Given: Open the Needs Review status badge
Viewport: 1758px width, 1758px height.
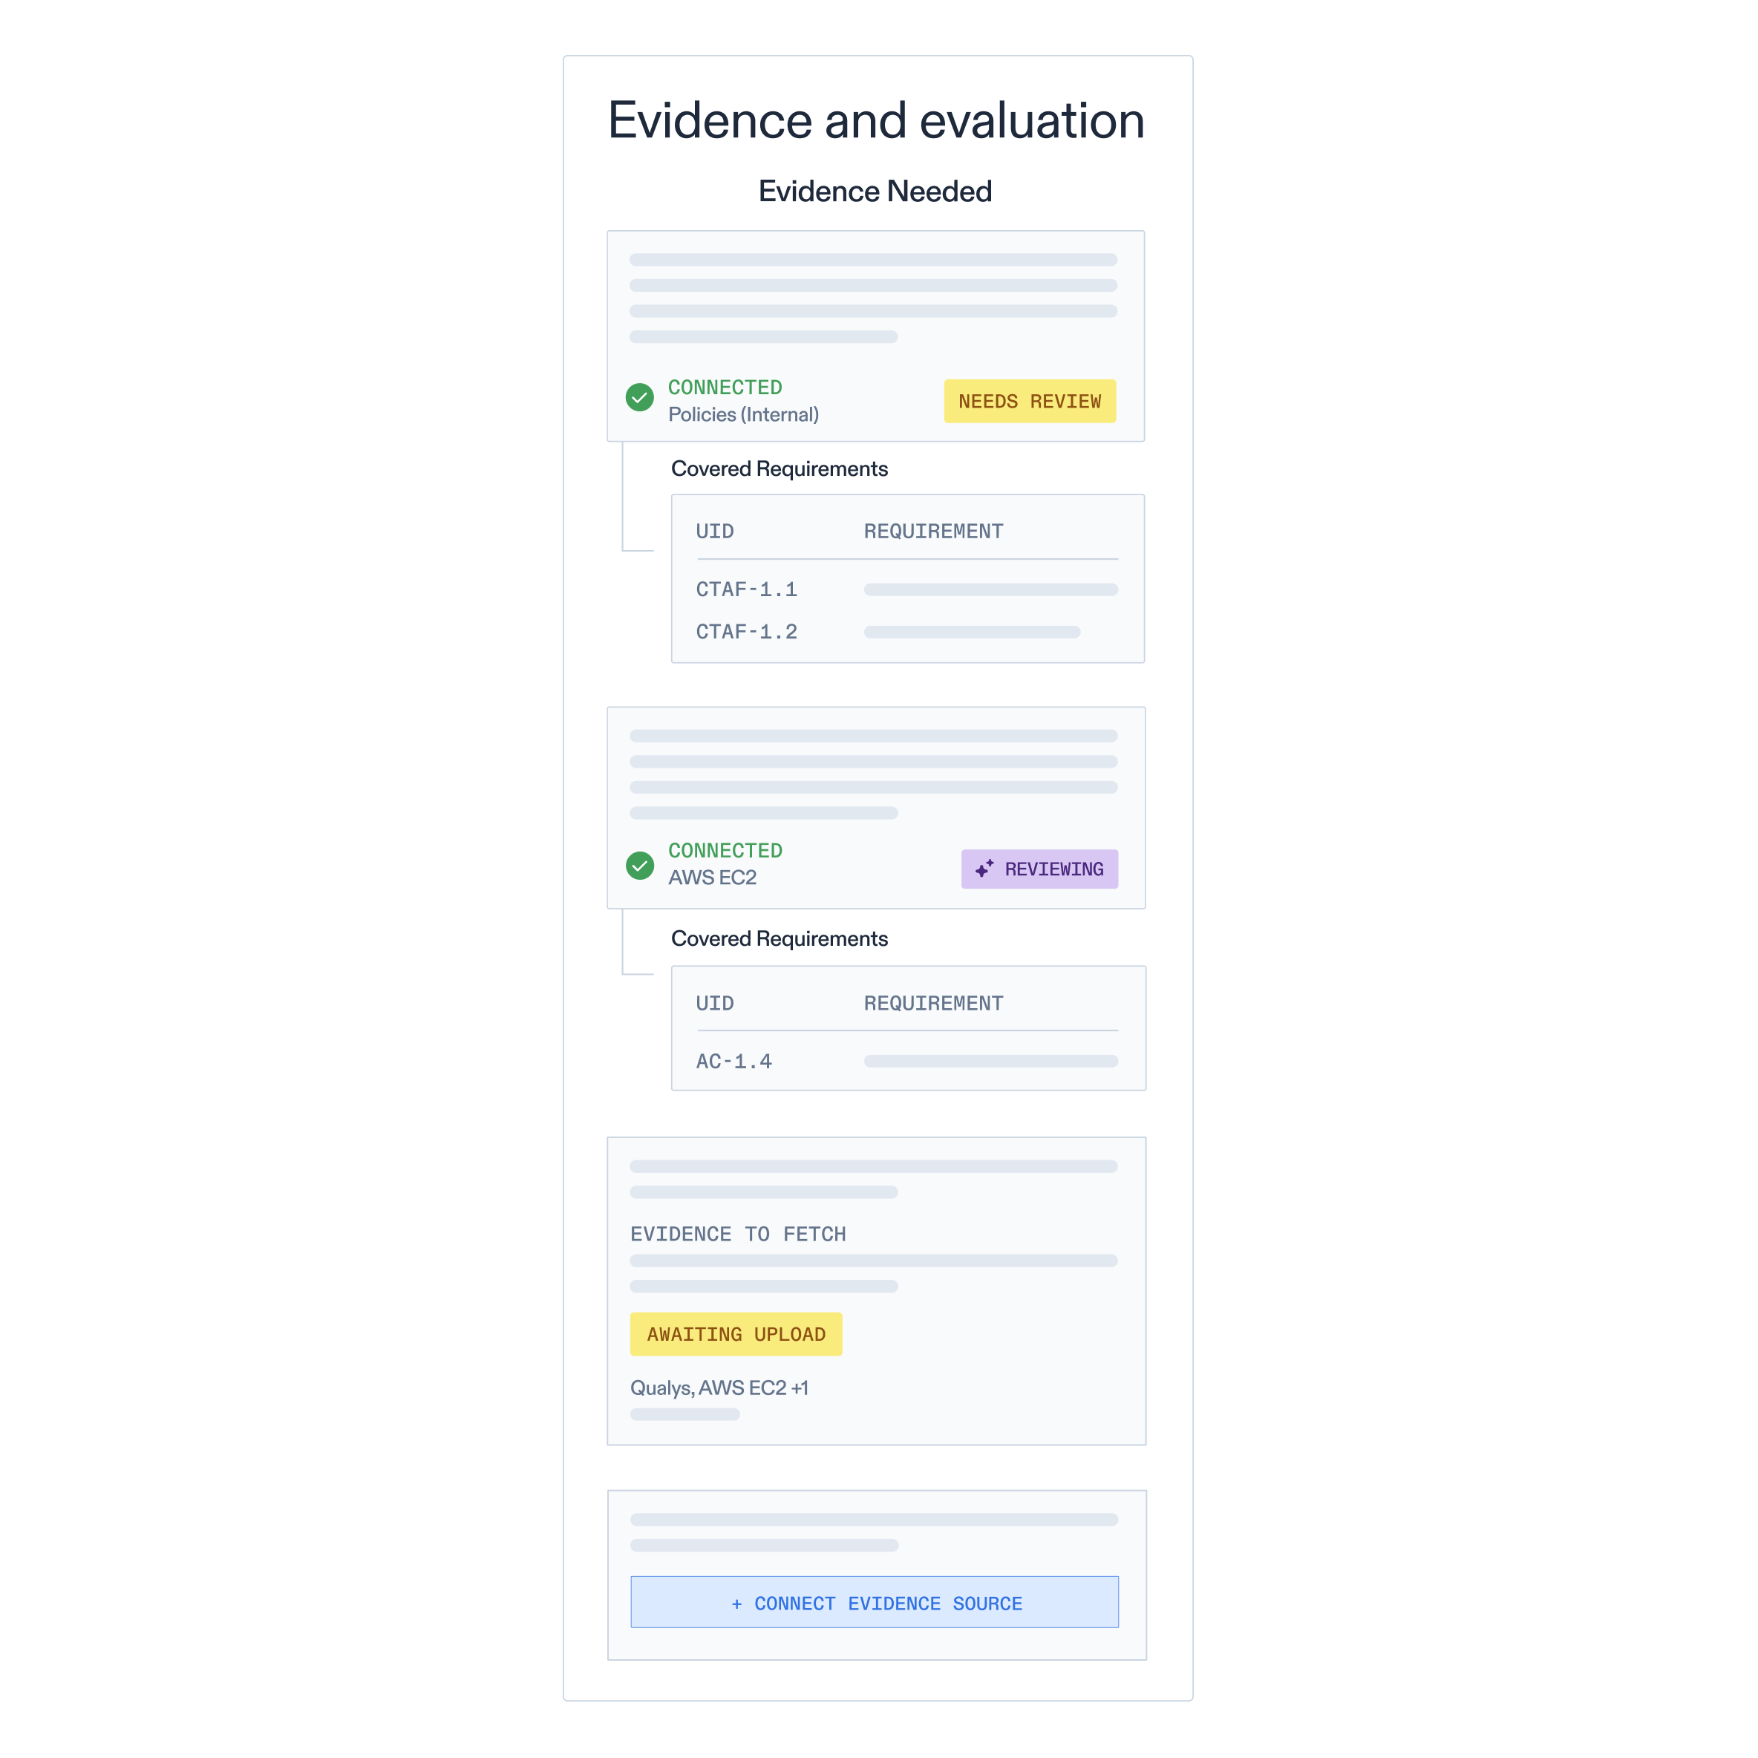Looking at the screenshot, I should (1030, 402).
